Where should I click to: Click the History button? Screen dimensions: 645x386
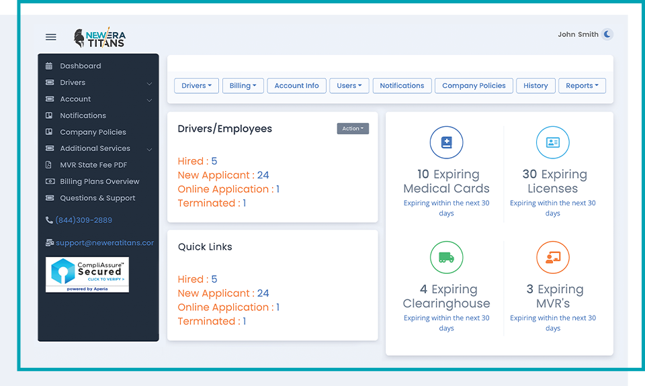(535, 85)
